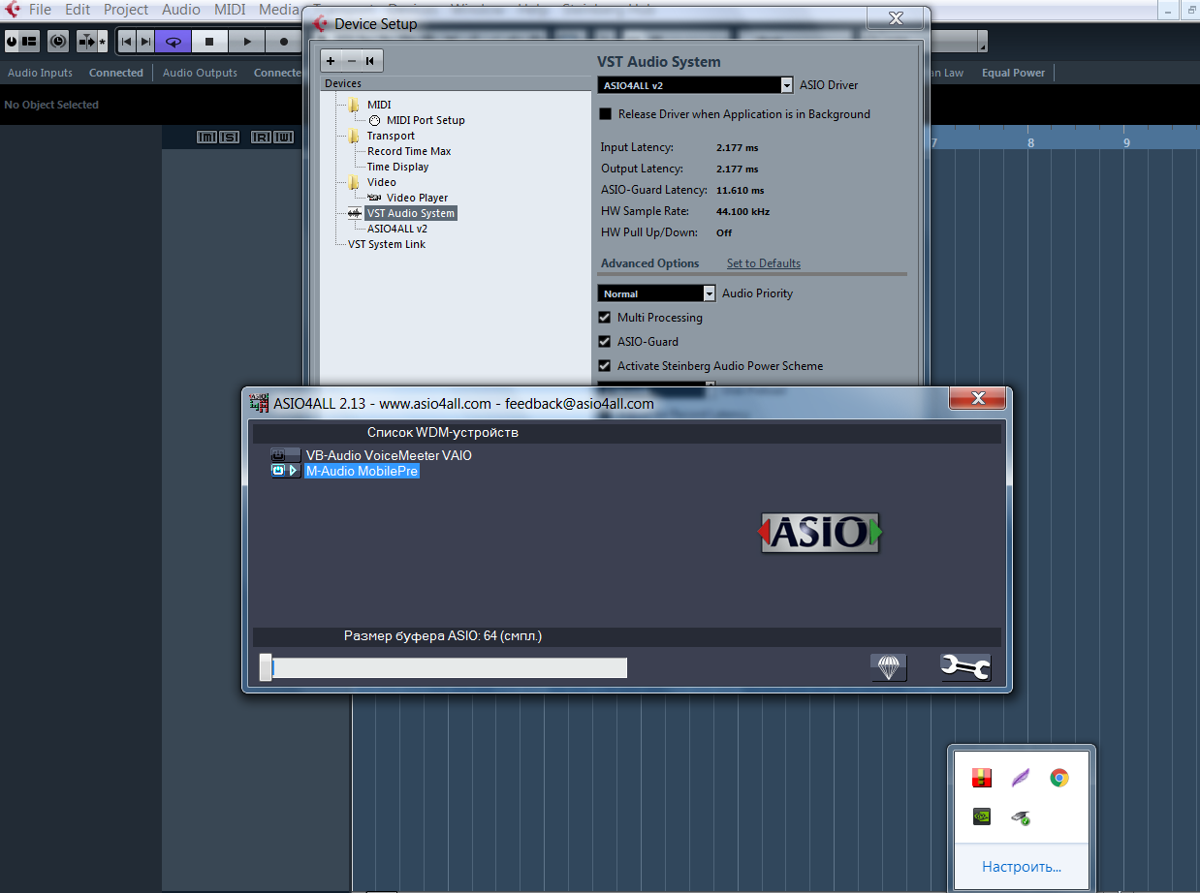The height and width of the screenshot is (893, 1200).
Task: Select VST Audio System in Devices tree
Action: pos(410,213)
